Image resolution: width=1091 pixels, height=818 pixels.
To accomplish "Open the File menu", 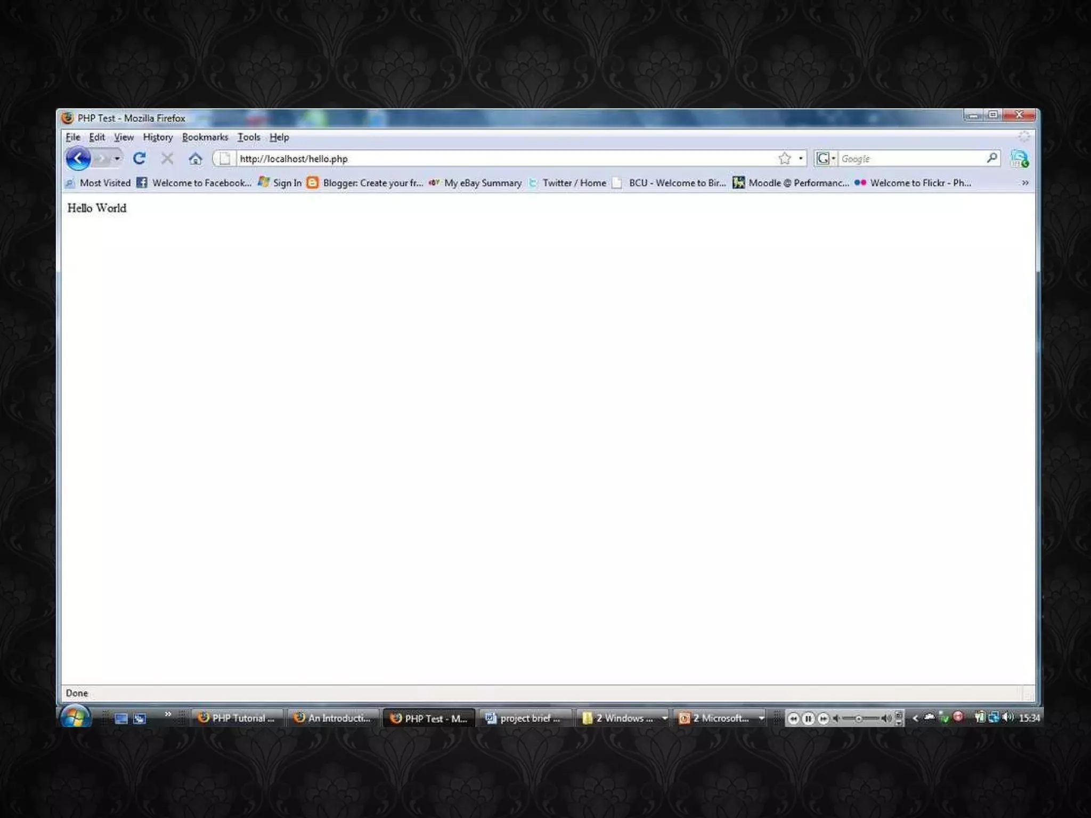I will (x=73, y=137).
